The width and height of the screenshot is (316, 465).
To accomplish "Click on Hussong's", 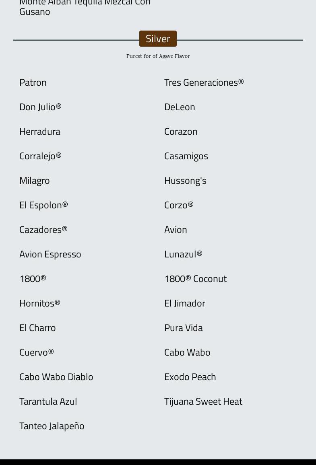I will pos(185,181).
